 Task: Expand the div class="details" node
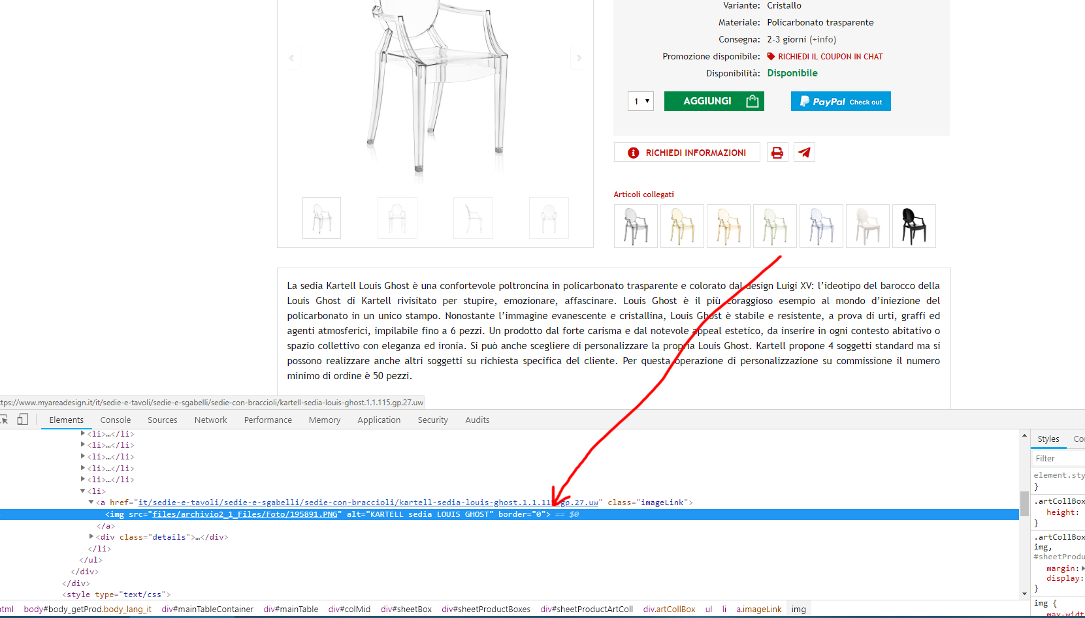tap(91, 537)
